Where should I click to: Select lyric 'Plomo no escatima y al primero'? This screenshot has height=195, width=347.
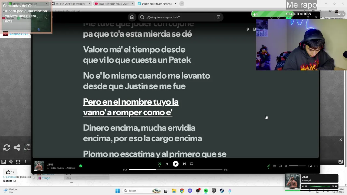click(x=155, y=154)
